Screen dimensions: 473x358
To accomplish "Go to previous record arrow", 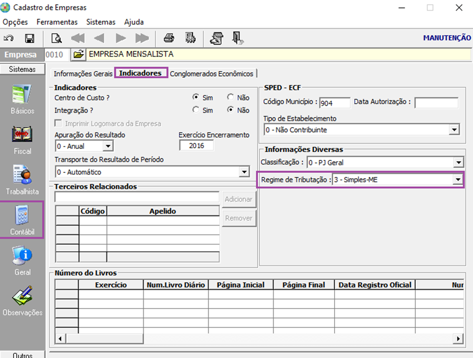I will (99, 38).
